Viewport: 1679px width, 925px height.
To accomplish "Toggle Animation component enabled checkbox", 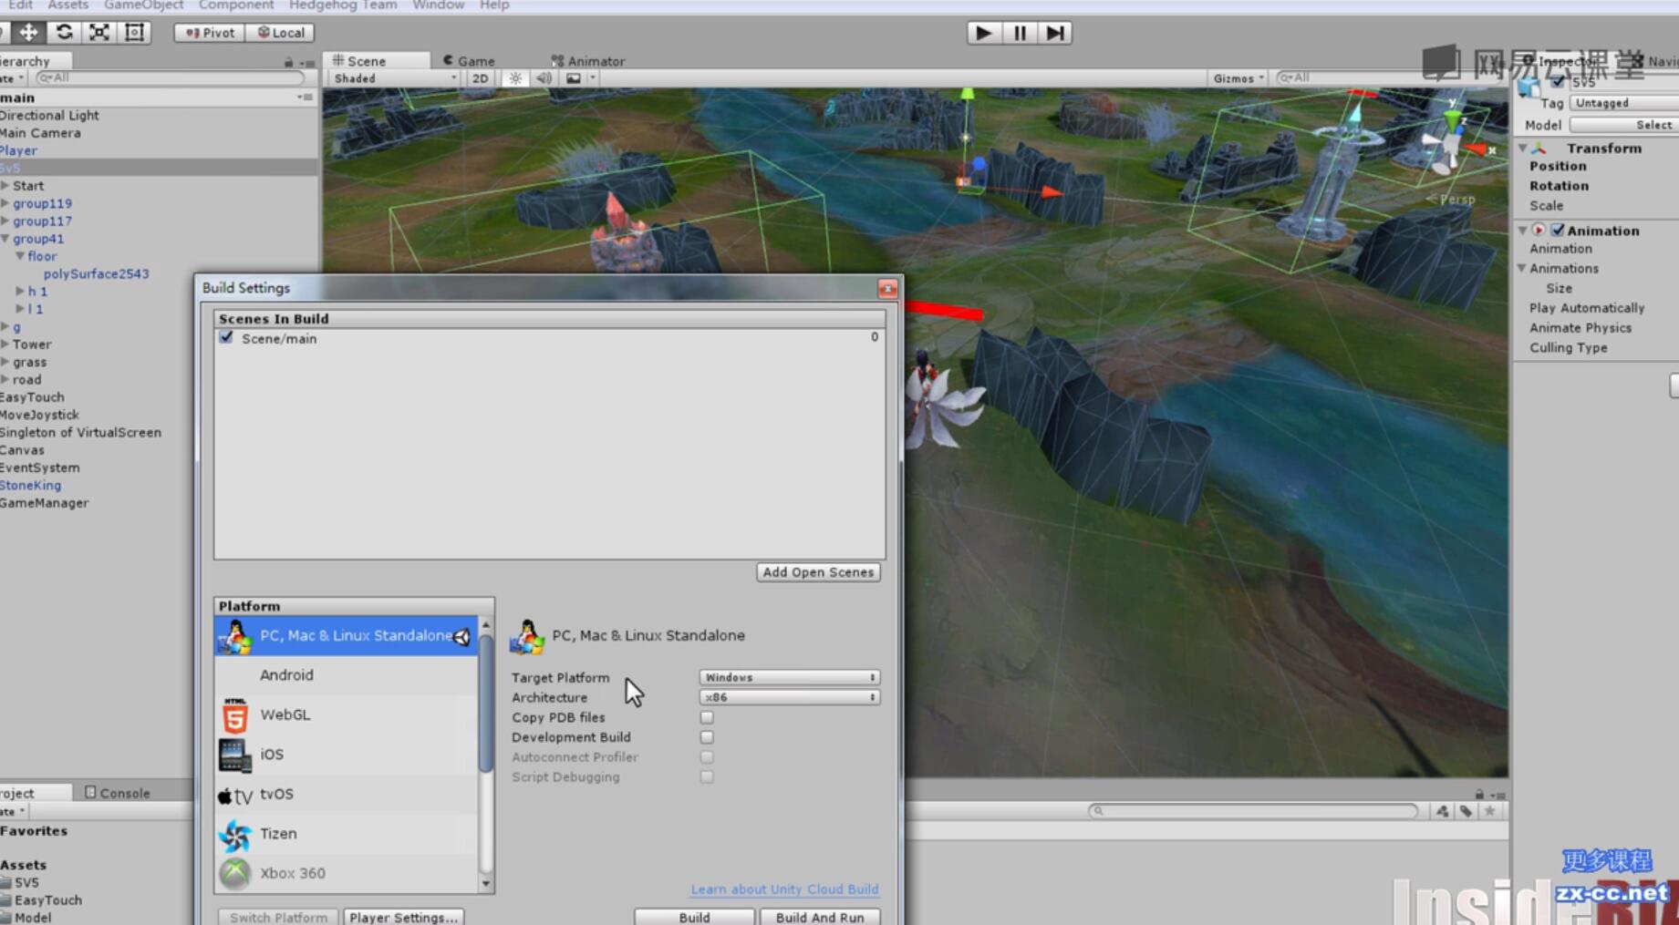I will [x=1558, y=231].
